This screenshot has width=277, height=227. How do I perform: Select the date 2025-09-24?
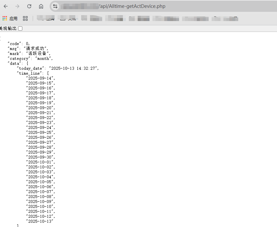click(x=39, y=128)
